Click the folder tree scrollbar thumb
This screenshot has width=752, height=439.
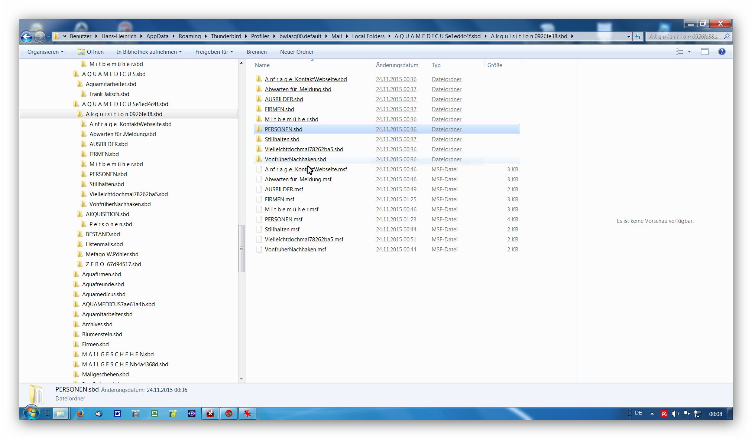242,248
